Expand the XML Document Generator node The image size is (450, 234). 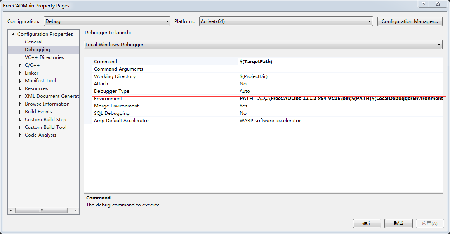click(20, 96)
